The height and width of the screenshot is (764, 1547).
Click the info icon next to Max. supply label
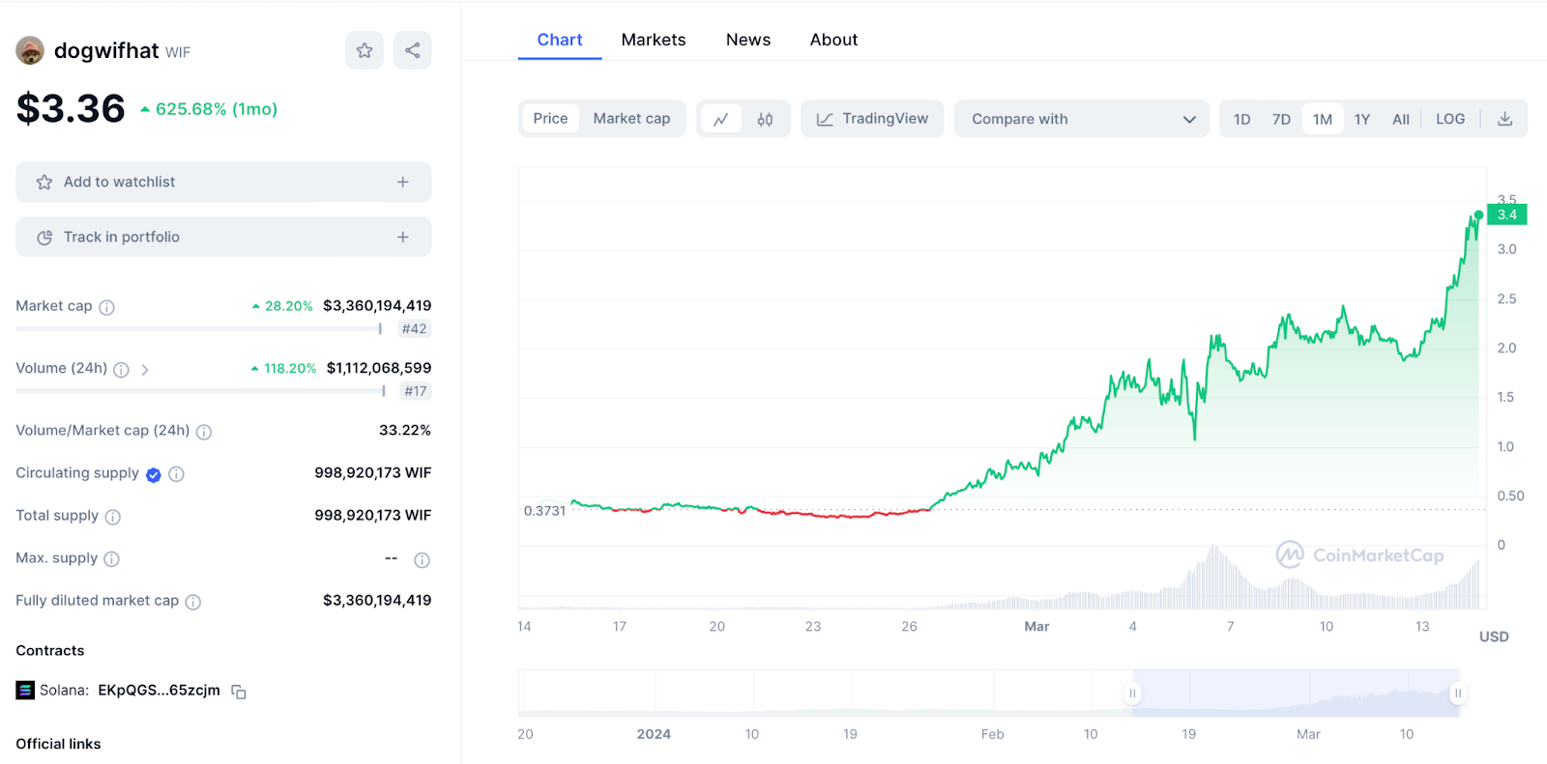pyautogui.click(x=111, y=559)
